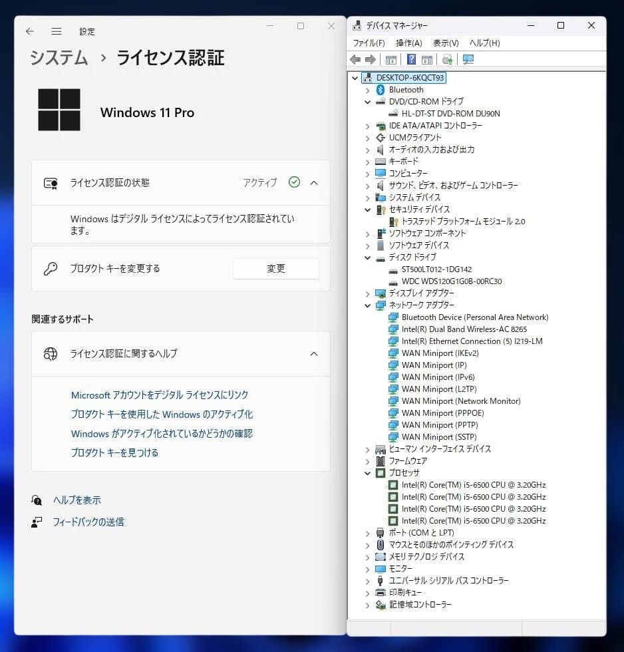Collapse the プロセッサ tree branch
Image resolution: width=624 pixels, height=652 pixels.
coord(367,473)
